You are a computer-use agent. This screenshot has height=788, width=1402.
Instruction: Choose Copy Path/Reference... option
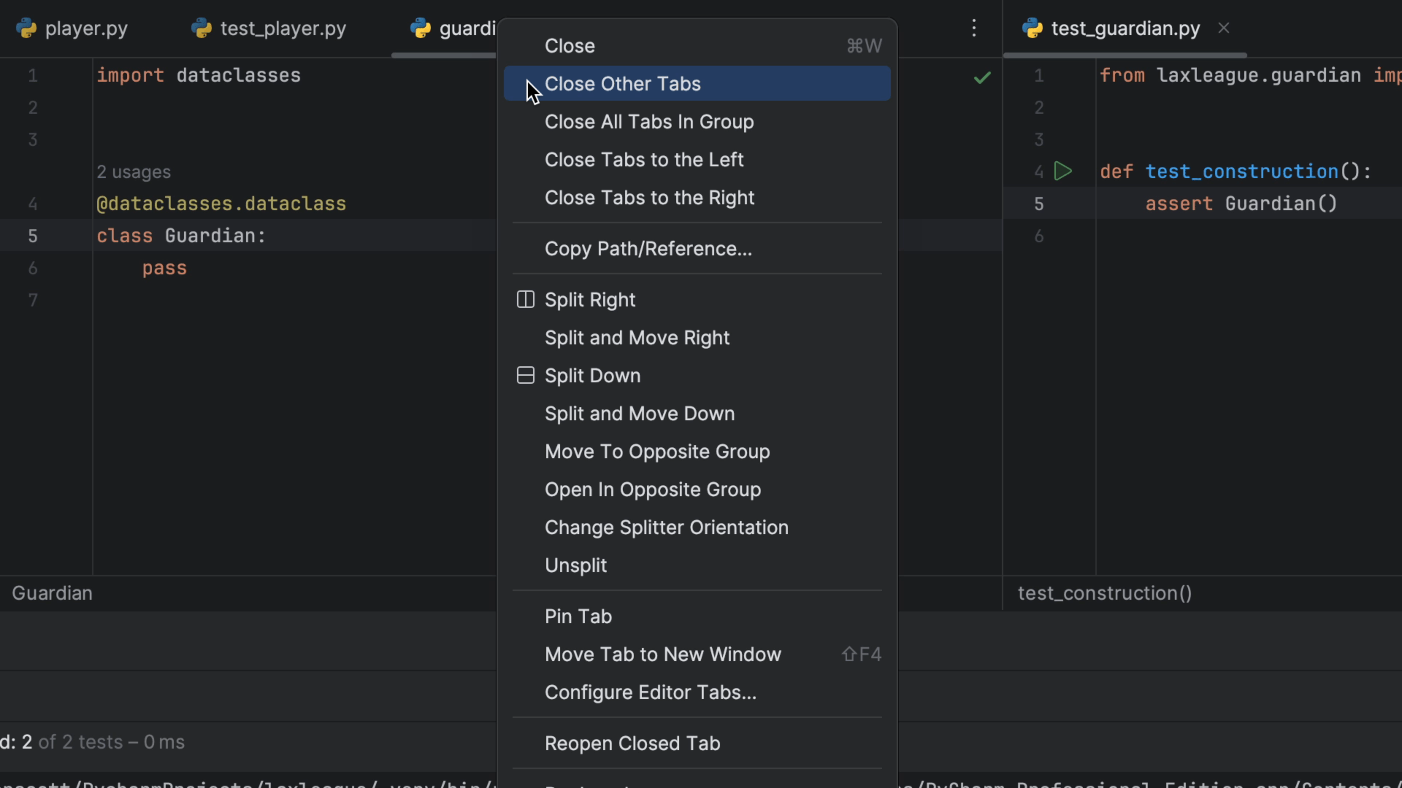point(648,249)
